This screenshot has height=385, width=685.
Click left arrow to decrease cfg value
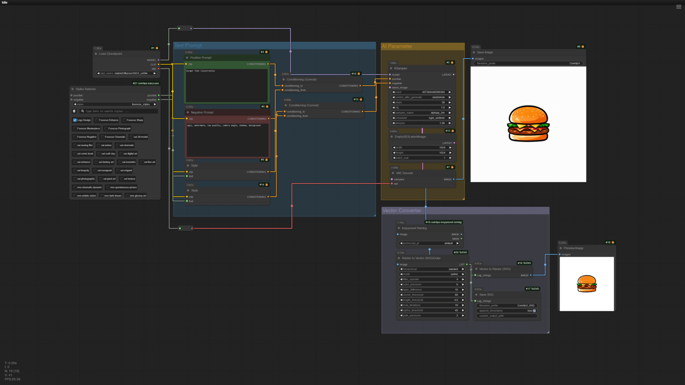click(x=393, y=107)
